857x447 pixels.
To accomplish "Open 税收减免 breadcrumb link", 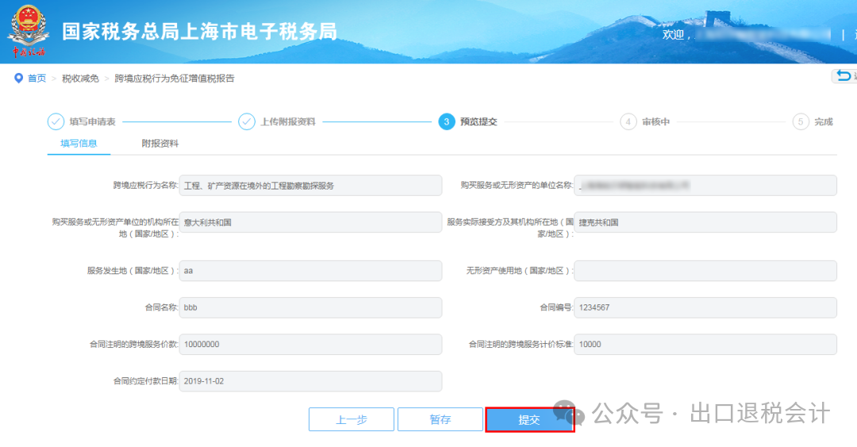I will [80, 78].
